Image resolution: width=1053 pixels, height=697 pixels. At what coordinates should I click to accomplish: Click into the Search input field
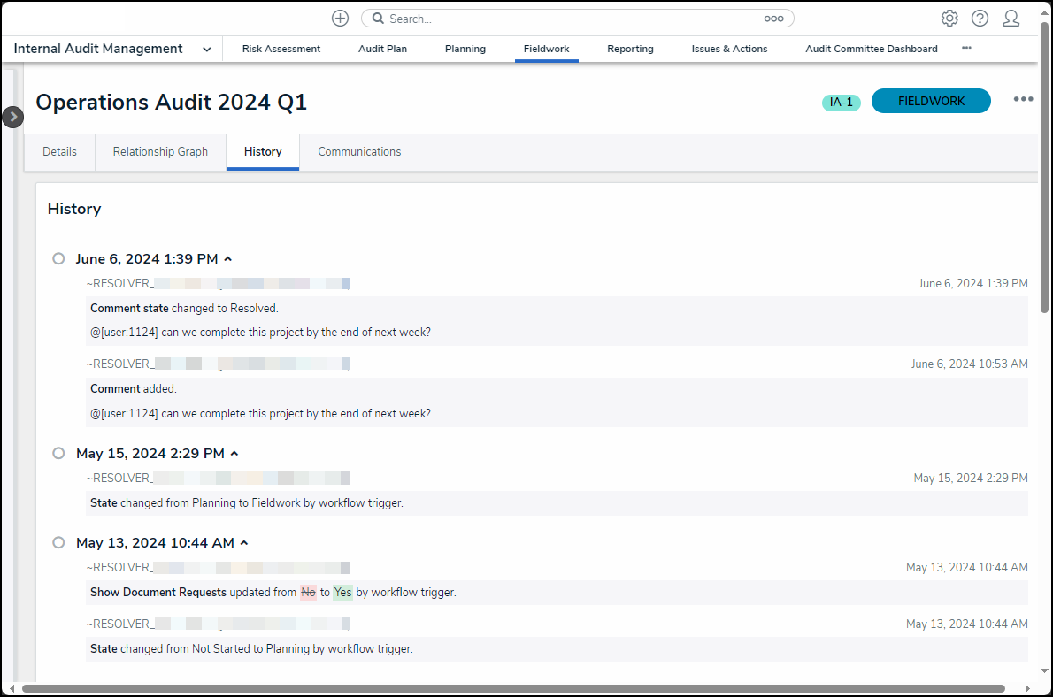tap(566, 19)
